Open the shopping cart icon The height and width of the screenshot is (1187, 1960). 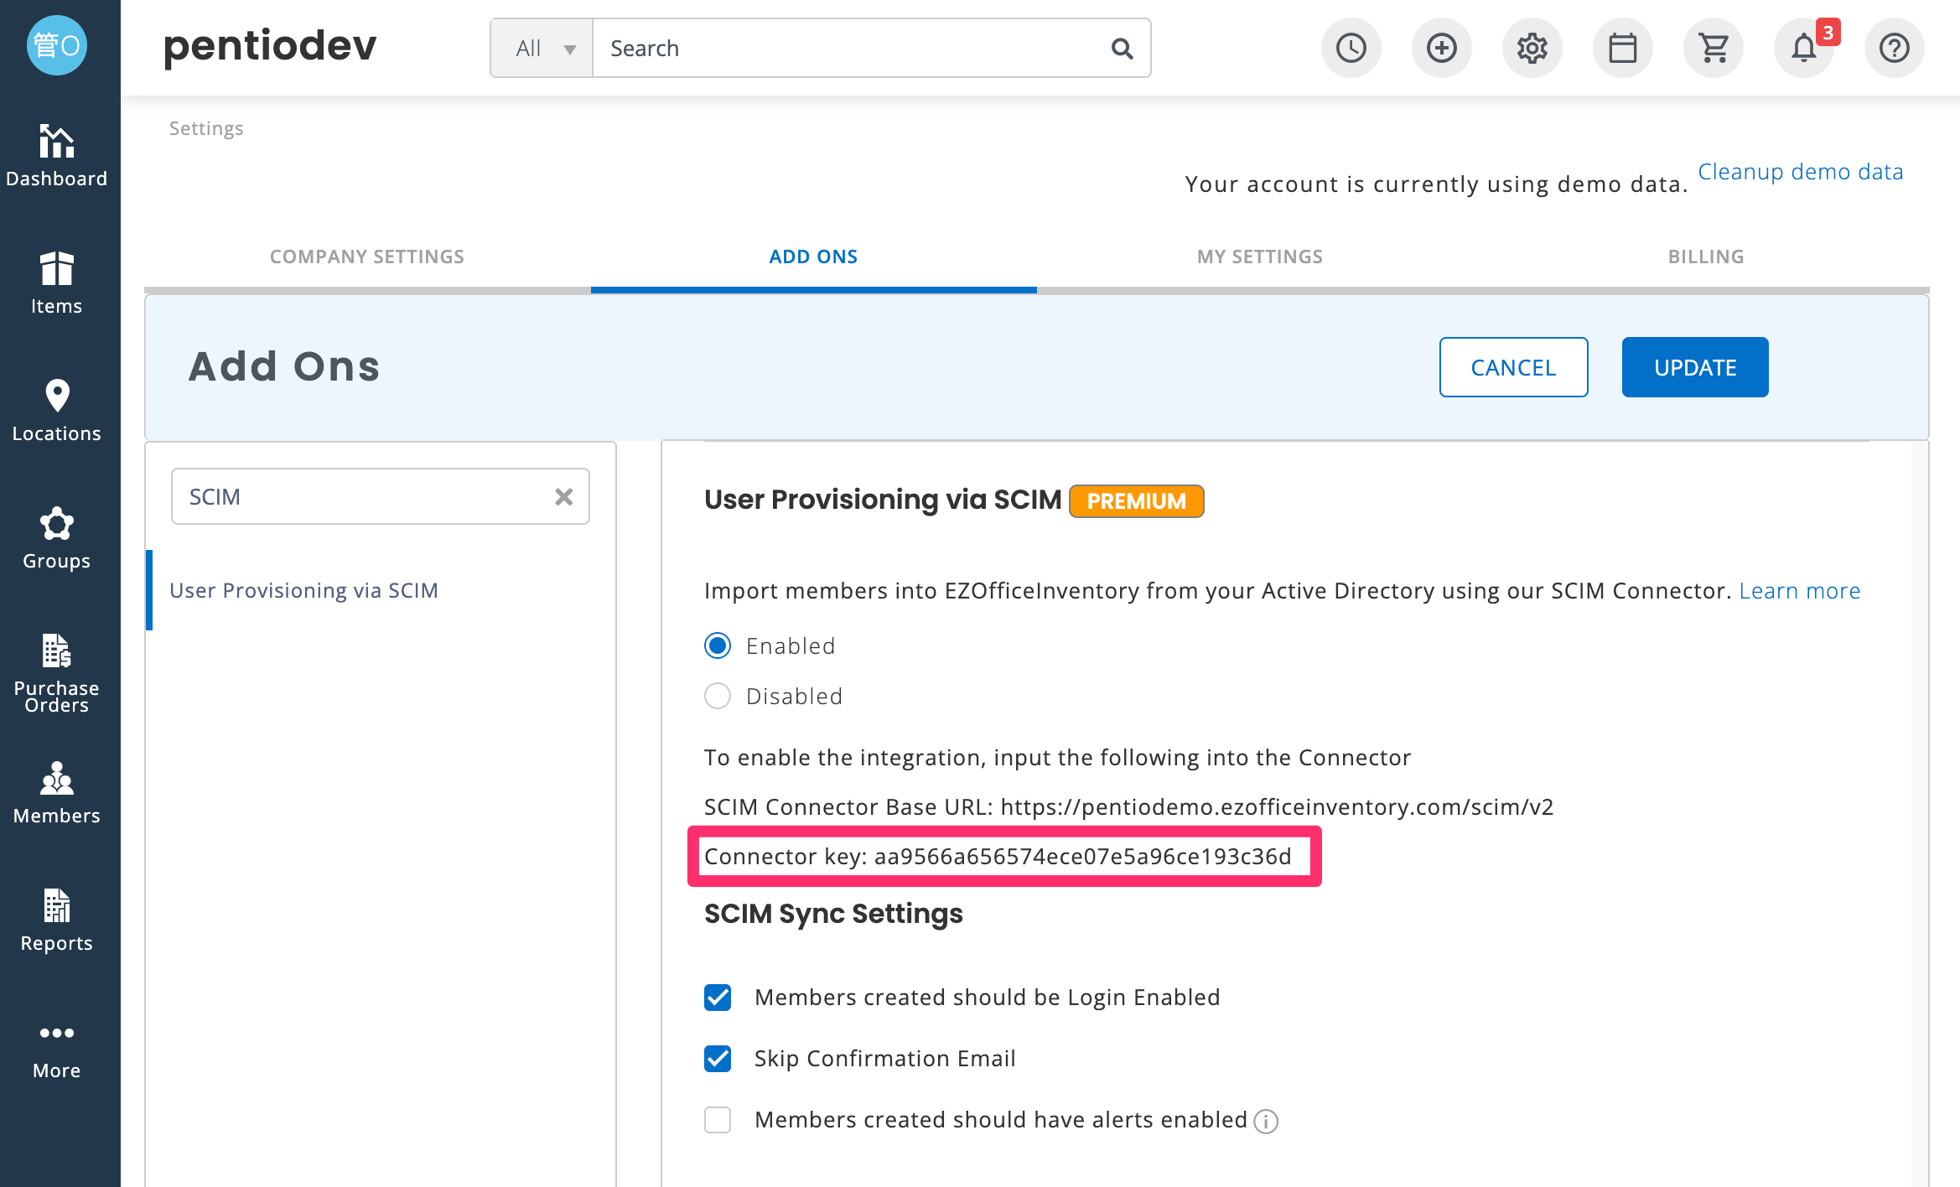pos(1714,48)
